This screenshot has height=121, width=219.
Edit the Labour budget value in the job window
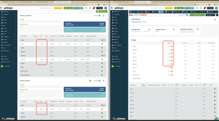point(172,46)
